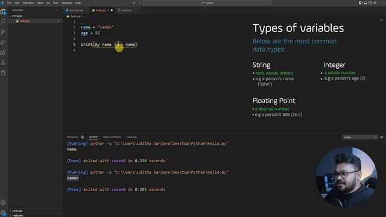The height and width of the screenshot is (217, 386).
Task: Open the Code output channel dropdown
Action: [x=360, y=137]
